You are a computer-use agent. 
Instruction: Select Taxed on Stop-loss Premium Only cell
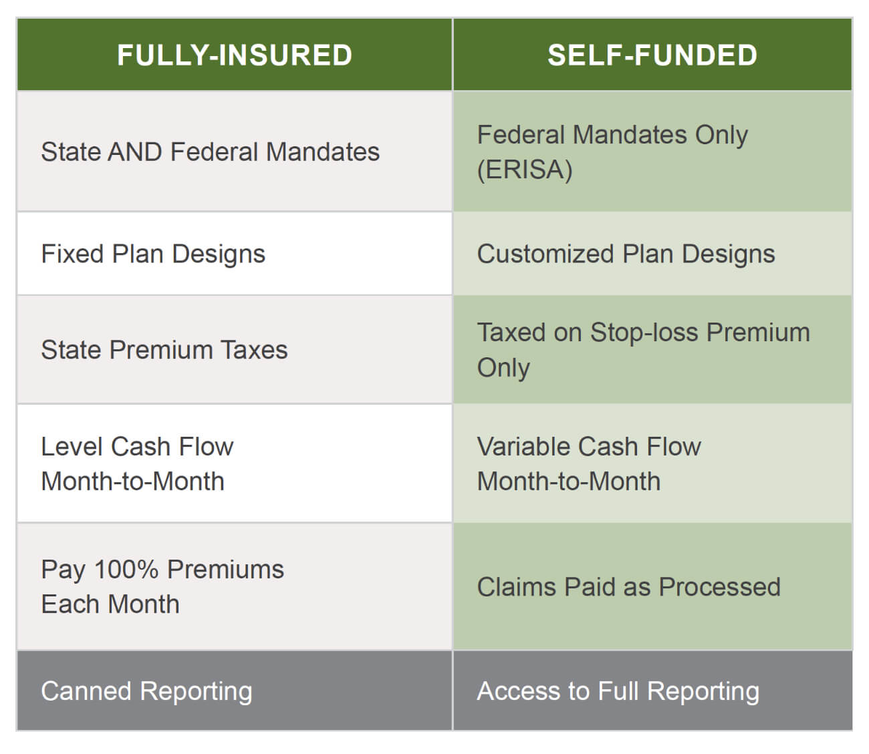652,350
